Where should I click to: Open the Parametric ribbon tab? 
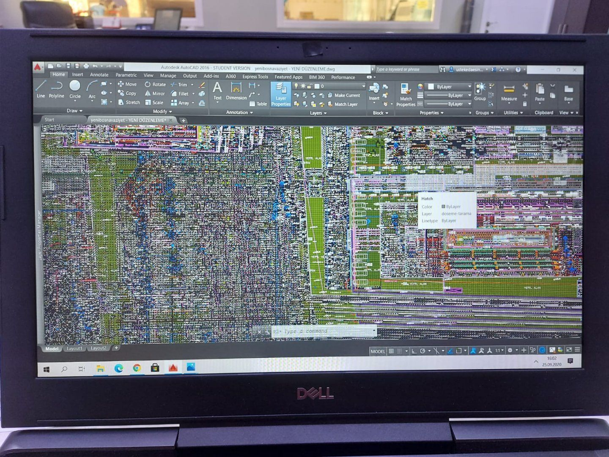pyautogui.click(x=126, y=75)
